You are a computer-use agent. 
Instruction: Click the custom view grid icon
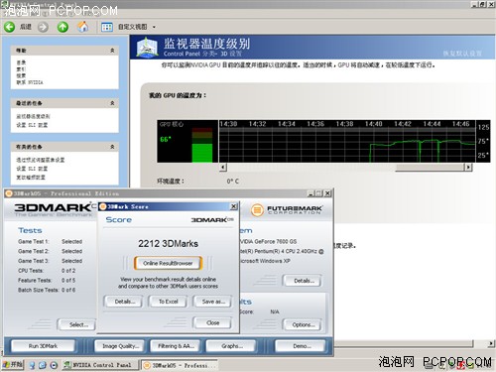coord(107,27)
